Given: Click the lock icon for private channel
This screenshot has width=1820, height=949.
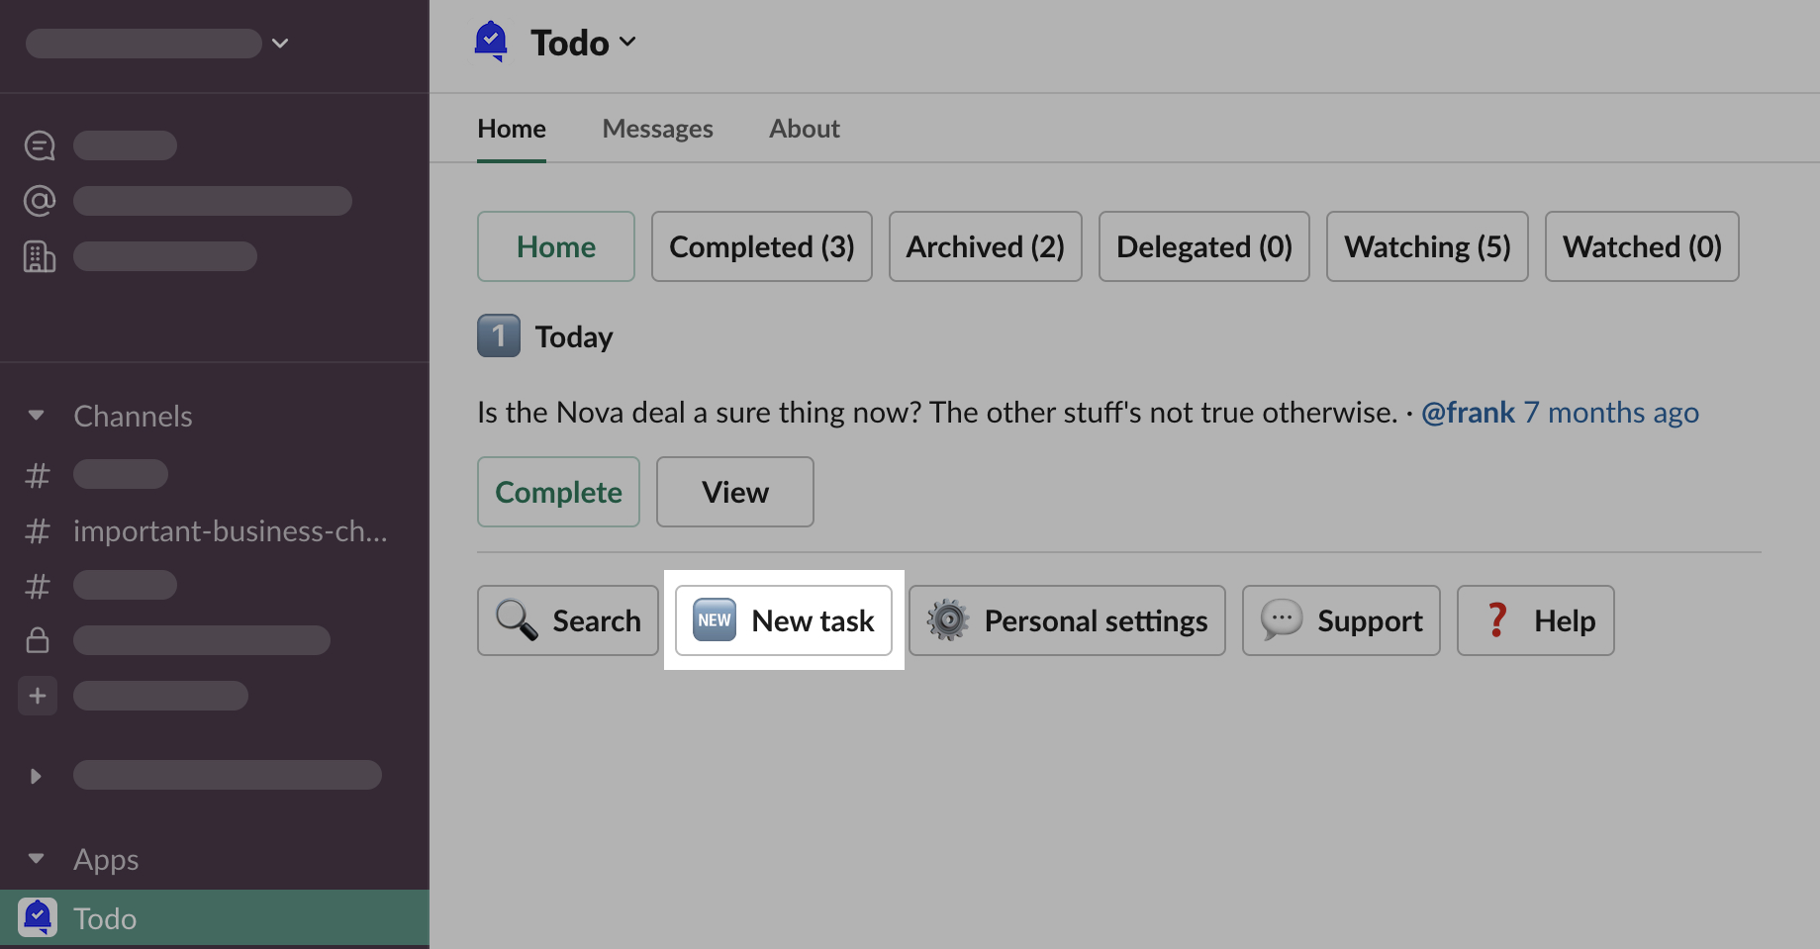Looking at the screenshot, I should tap(38, 640).
